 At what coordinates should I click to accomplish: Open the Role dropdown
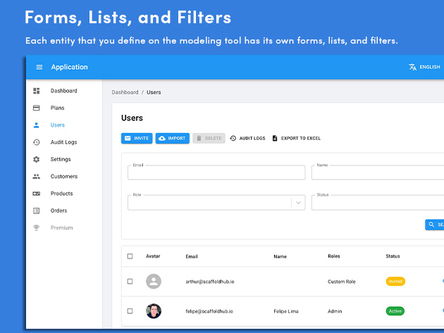216,203
